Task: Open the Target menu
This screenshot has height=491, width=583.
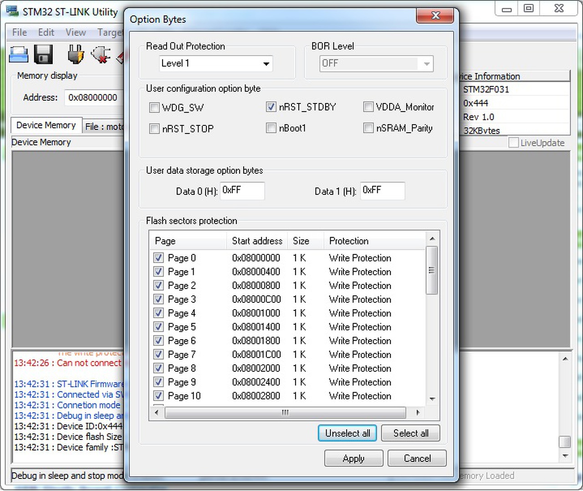Action: click(x=110, y=32)
